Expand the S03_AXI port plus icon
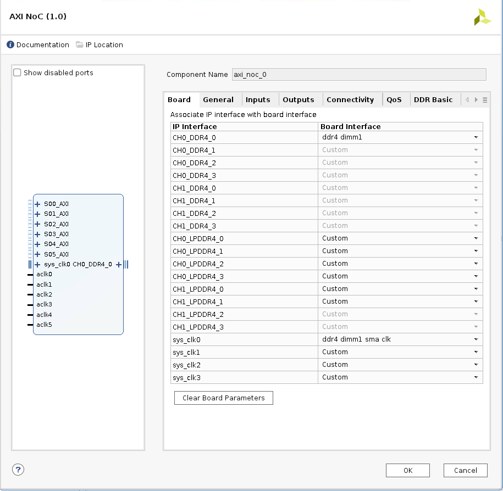The height and width of the screenshot is (491, 503). [x=37, y=235]
